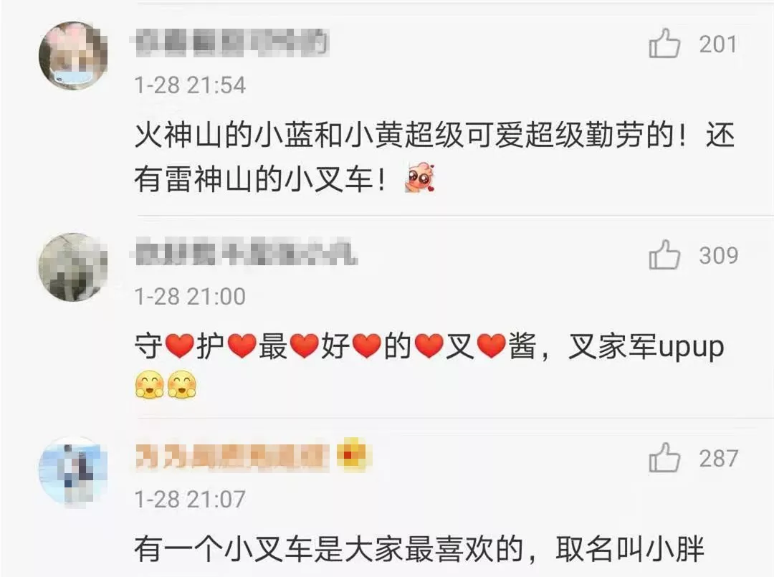Open the blurred username above 1-28 21:54

tap(231, 43)
